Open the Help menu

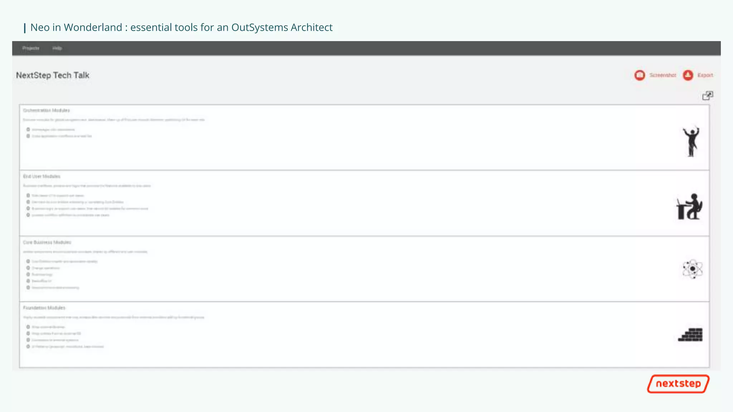[x=57, y=48]
